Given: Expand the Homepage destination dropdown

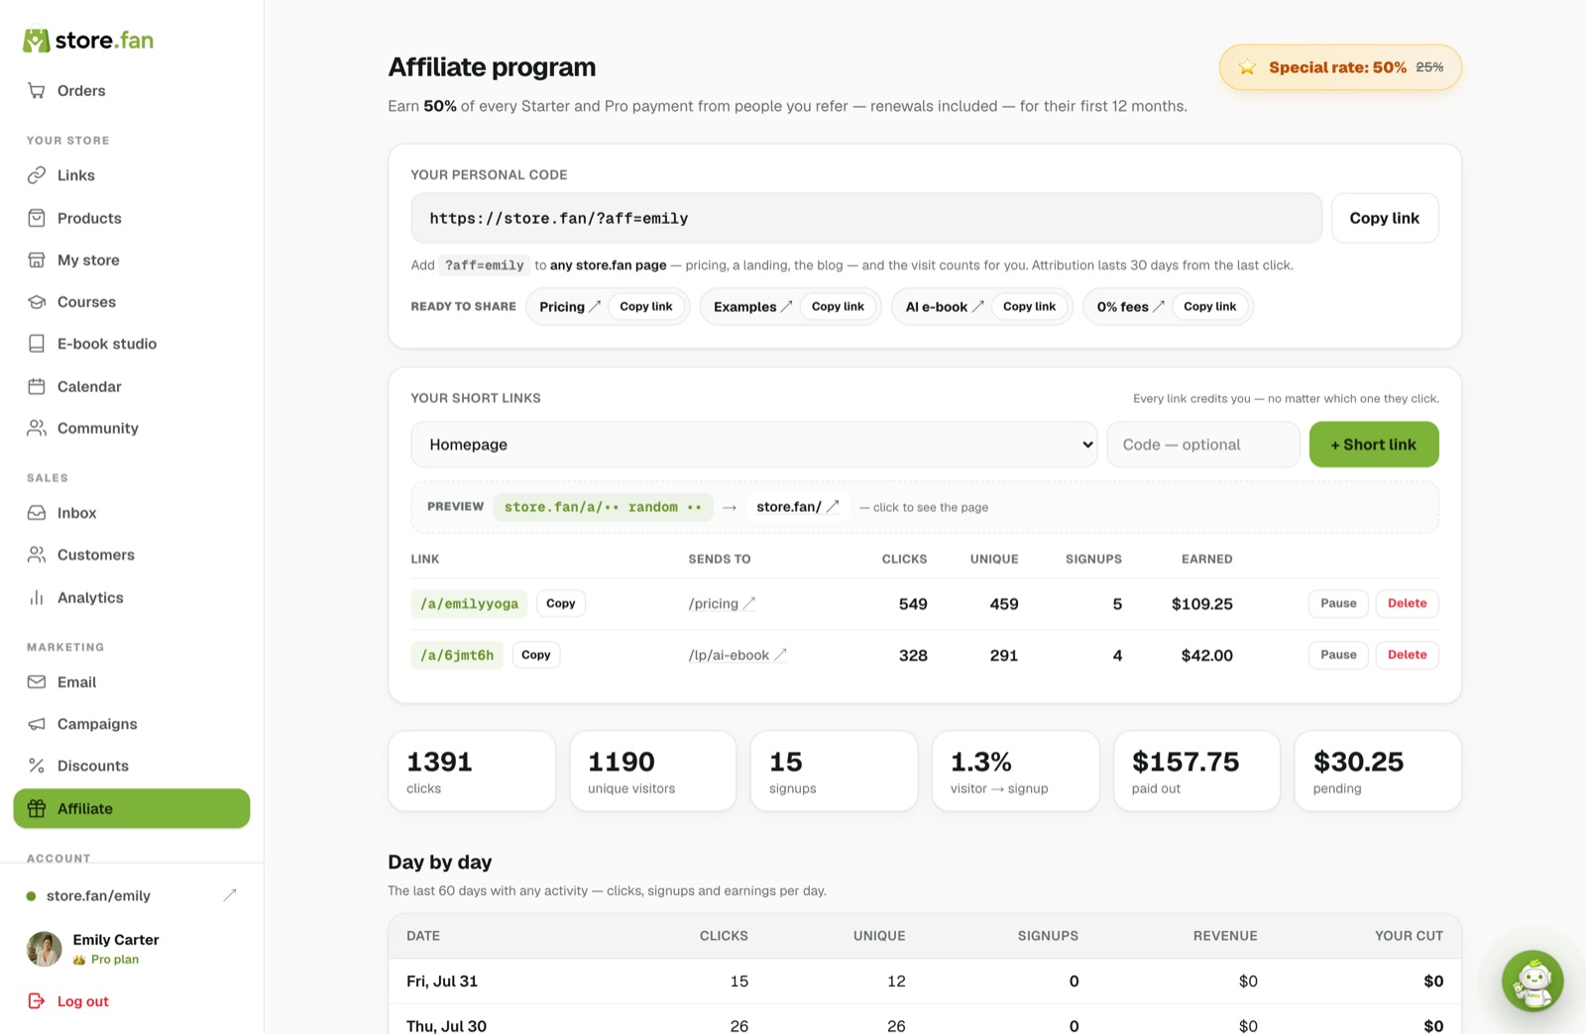Looking at the screenshot, I should 754,445.
